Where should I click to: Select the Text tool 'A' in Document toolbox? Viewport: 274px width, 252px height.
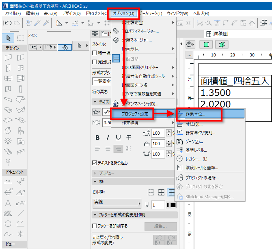[8, 203]
